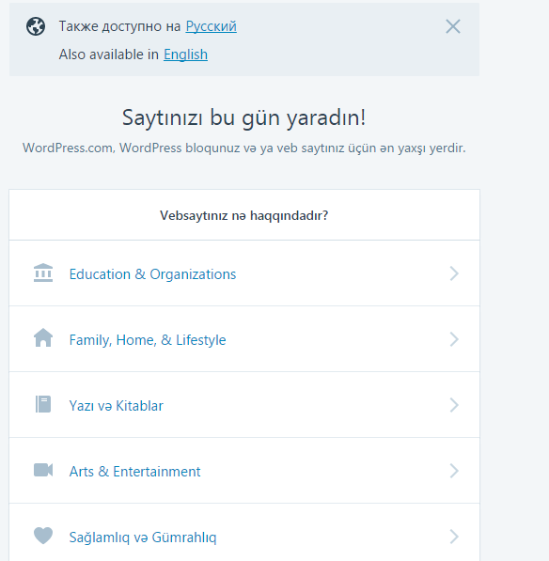Click the video camera icon

point(43,470)
